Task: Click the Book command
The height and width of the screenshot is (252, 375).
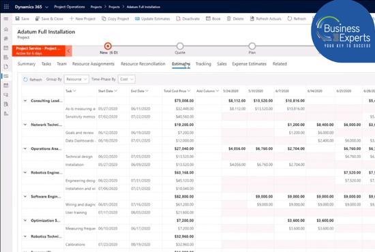Action: pyautogui.click(x=213, y=18)
